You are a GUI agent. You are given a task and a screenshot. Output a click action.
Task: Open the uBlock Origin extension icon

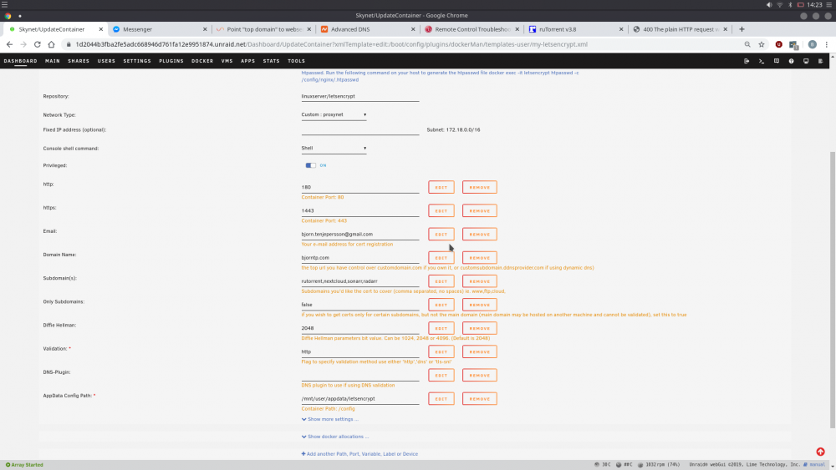[779, 45]
